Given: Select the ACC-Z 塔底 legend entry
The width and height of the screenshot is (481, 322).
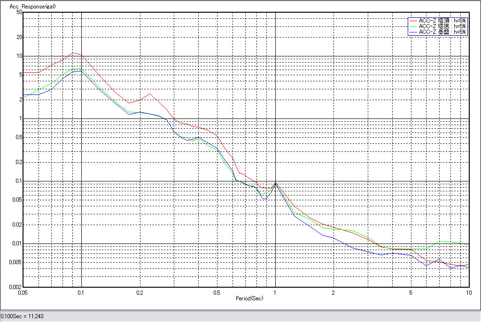Looking at the screenshot, I should (x=442, y=26).
